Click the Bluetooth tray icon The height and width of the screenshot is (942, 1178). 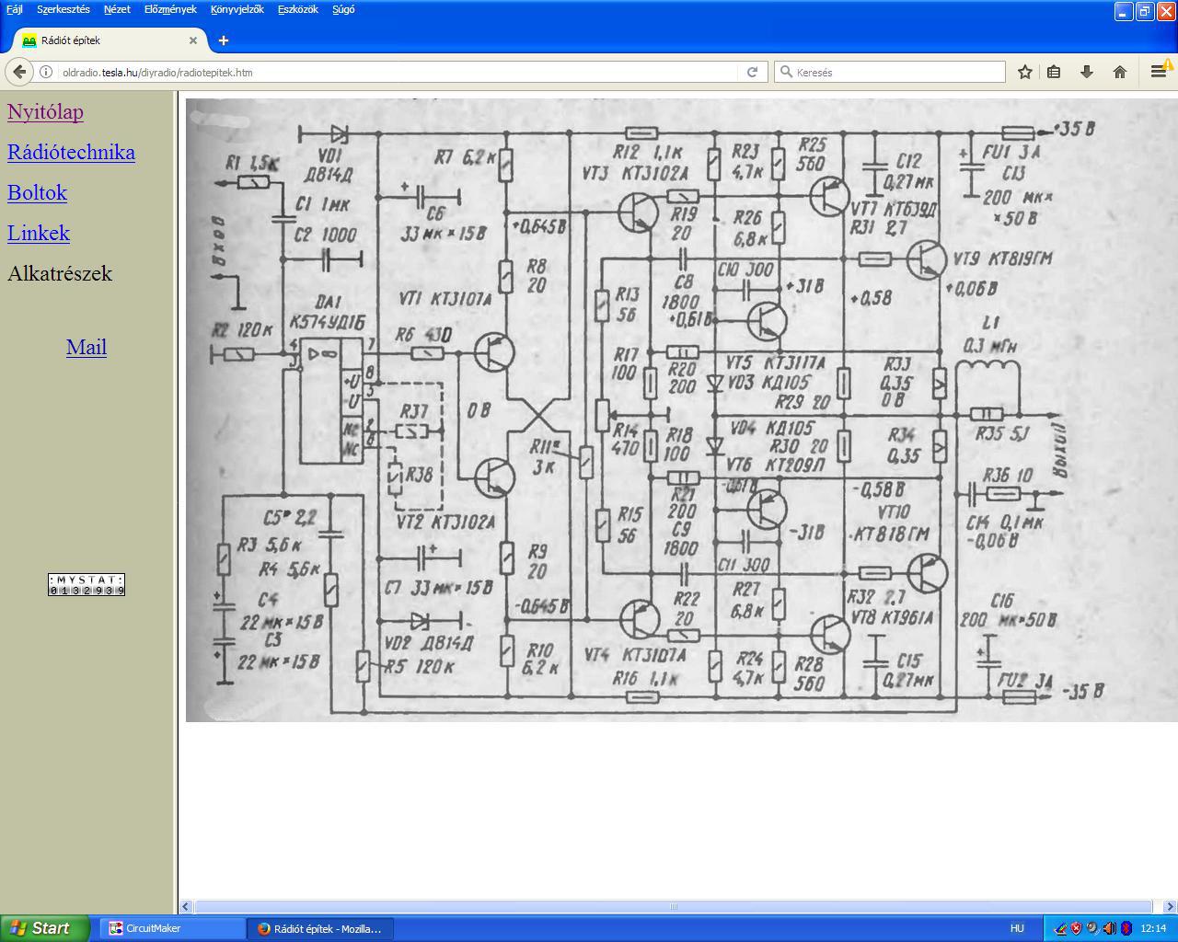[x=1126, y=928]
